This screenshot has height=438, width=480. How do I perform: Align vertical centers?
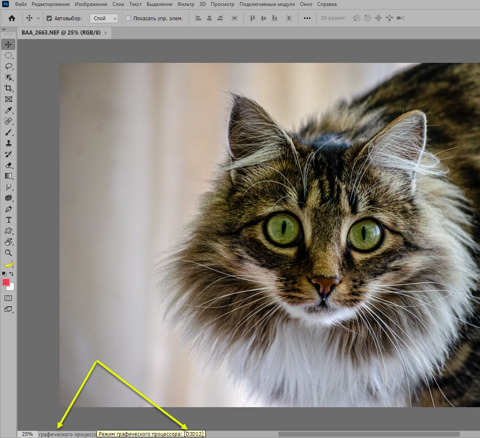tap(264, 18)
